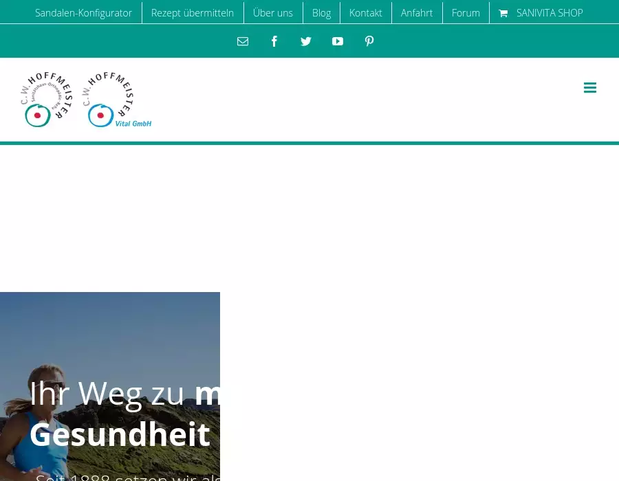
Task: Click the 'Seit 1888' hero subtext
Action: pos(128,476)
